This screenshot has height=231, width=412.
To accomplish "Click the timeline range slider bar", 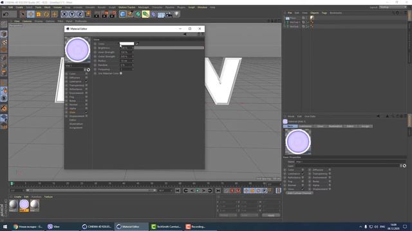I will click(x=91, y=191).
